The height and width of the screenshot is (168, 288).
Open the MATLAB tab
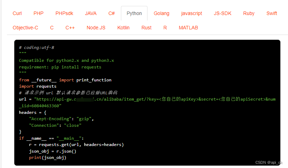(188, 28)
